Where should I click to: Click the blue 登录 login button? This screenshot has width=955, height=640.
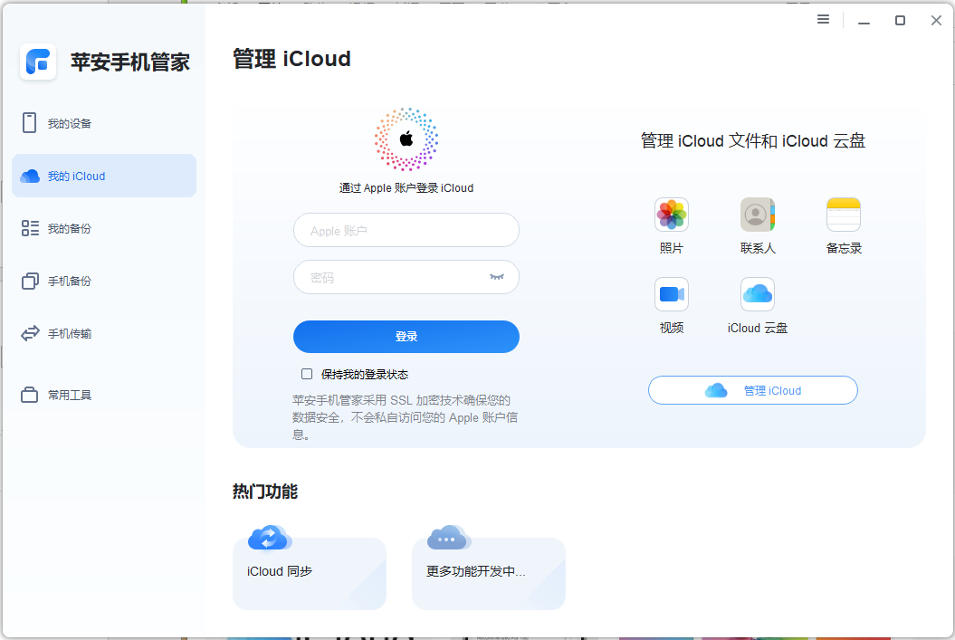(406, 336)
